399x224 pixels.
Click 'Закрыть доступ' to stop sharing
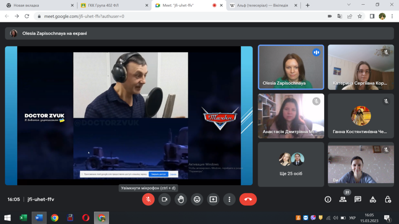[x=158, y=174]
